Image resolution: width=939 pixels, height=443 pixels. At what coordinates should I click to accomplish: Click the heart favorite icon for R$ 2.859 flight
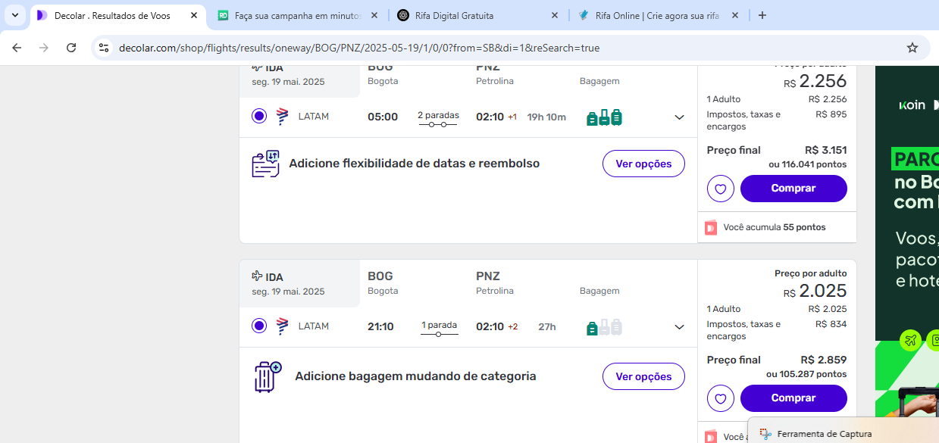pos(720,398)
